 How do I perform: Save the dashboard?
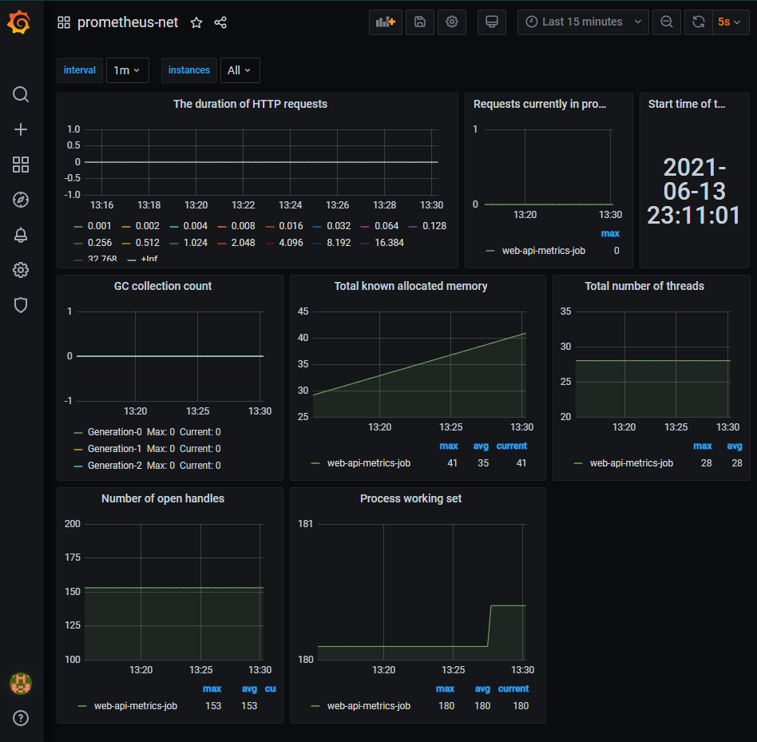tap(419, 22)
